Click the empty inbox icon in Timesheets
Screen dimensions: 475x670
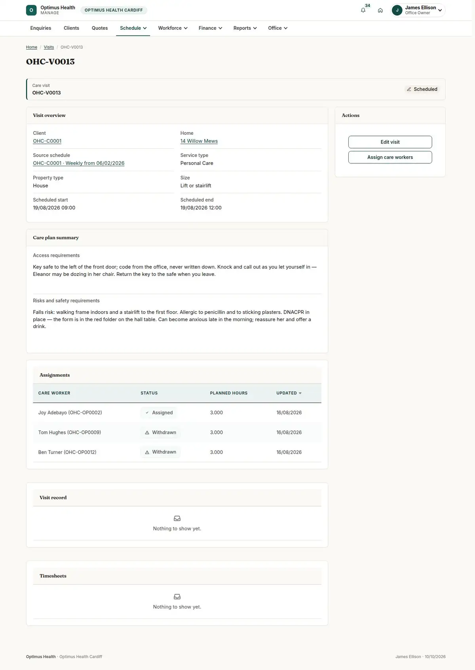[177, 597]
